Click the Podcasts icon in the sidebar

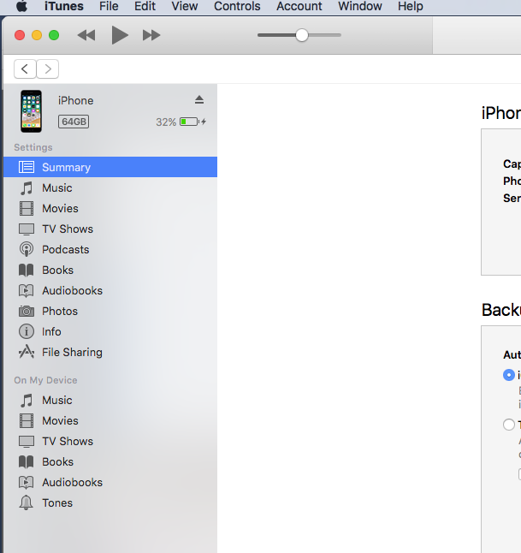[27, 249]
